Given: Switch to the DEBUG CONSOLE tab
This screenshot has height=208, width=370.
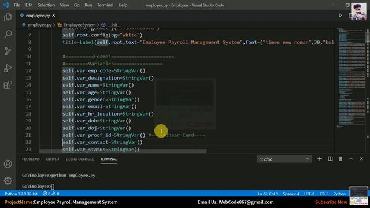Looking at the screenshot, I should (80, 159).
